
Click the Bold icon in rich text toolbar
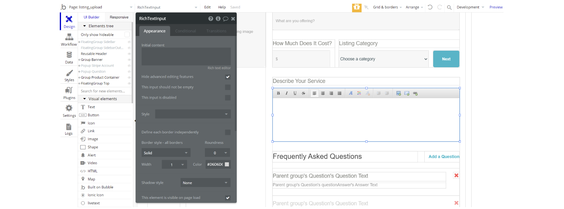point(278,93)
